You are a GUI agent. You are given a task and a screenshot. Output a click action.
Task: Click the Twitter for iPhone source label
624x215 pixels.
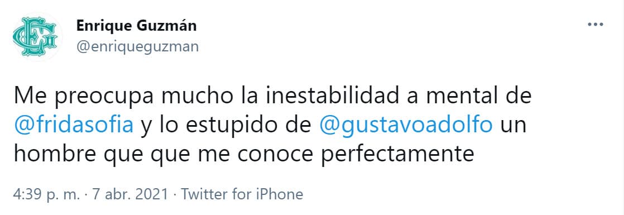click(x=242, y=194)
